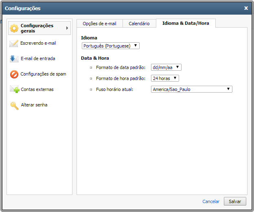Switch to the Opções de e-mail tab

coord(100,24)
